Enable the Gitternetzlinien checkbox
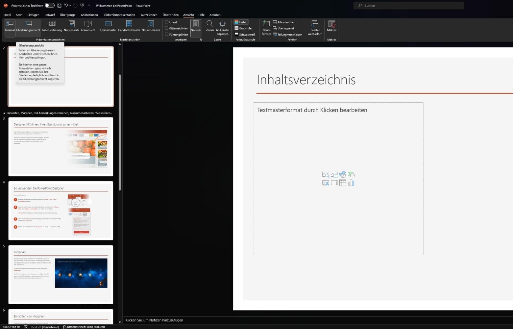Screen dimensions: 513x329 [167, 28]
